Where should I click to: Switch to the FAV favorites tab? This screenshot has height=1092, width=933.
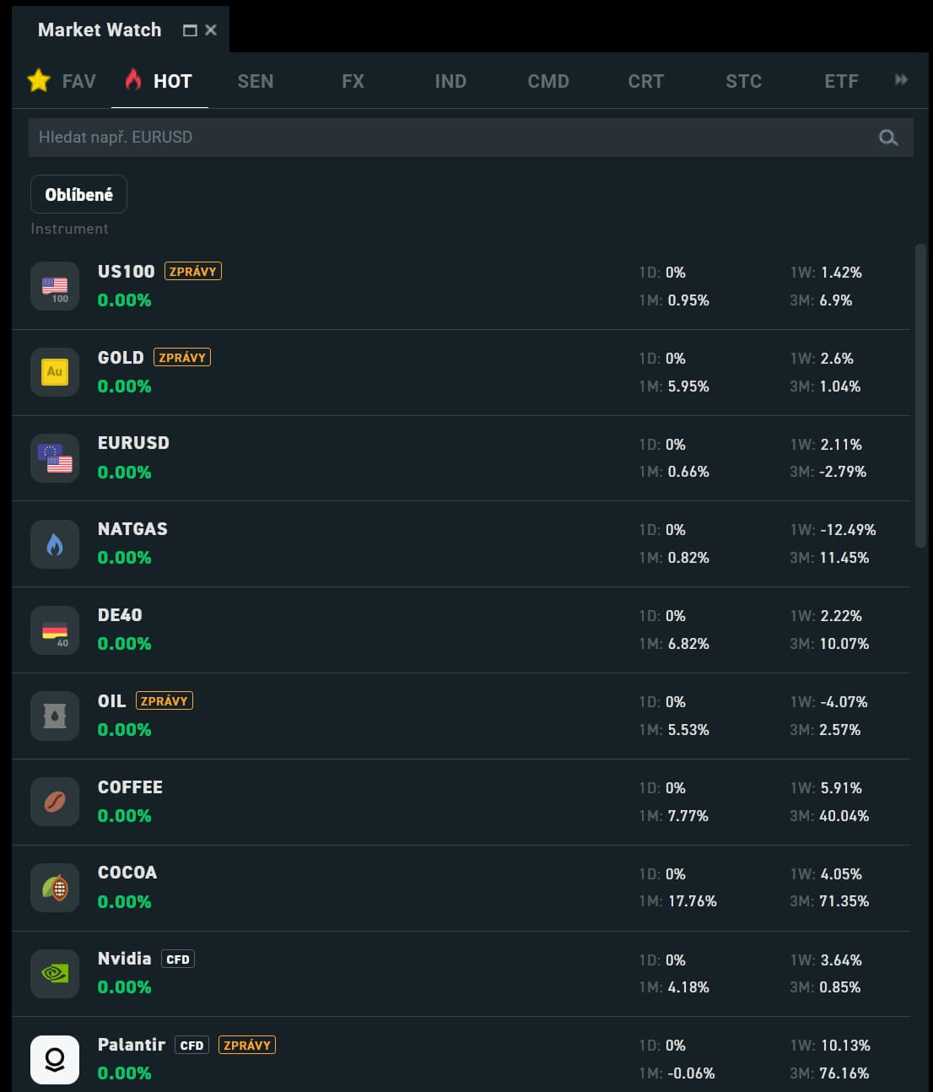click(x=62, y=81)
